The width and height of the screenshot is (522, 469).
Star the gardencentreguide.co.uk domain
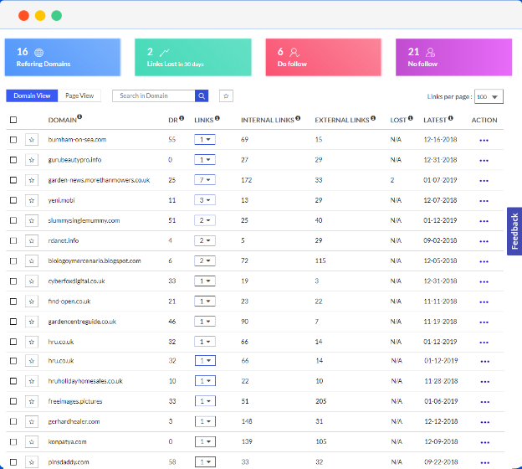[32, 322]
